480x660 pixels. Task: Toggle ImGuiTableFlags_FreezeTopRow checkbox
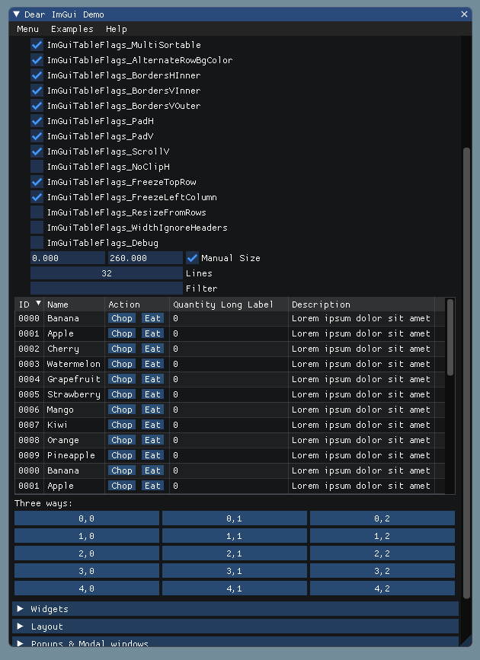(37, 181)
